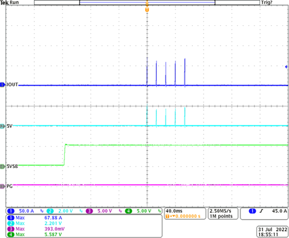Image resolution: width=289 pixels, height=238 pixels.
Task: Click the channel 1 badge showing 50.0 A
Action: pyautogui.click(x=21, y=211)
